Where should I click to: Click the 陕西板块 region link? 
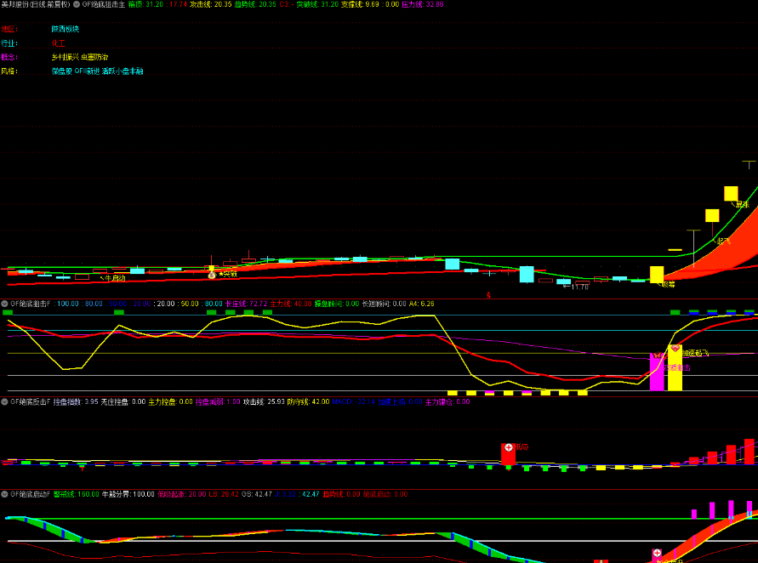click(65, 28)
